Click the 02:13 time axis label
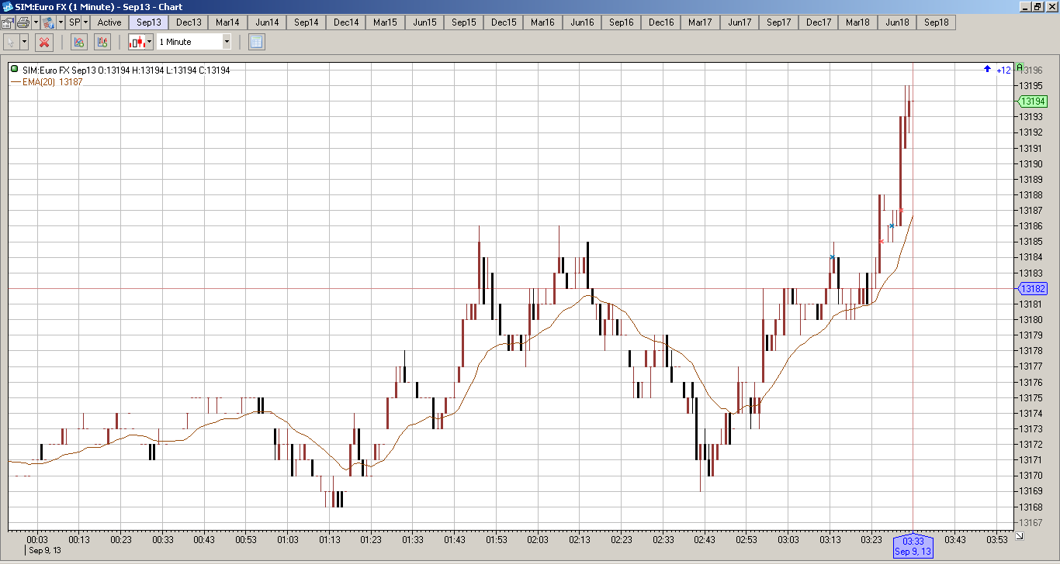The image size is (1060, 564). point(580,540)
